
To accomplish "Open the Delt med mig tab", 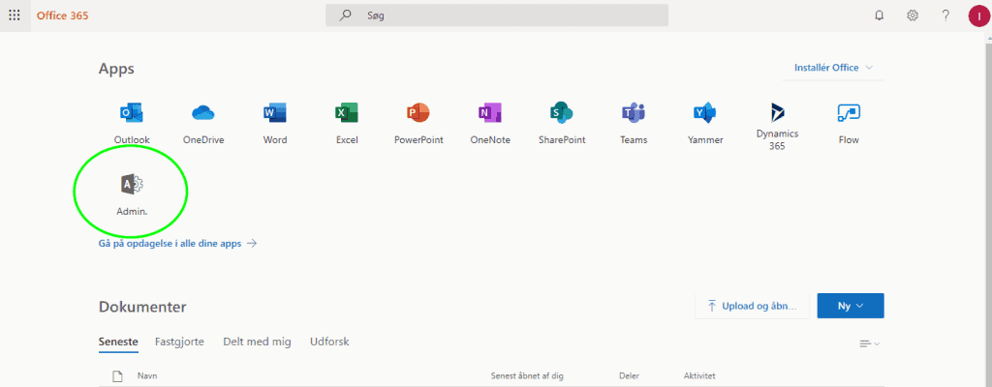I will pos(257,342).
